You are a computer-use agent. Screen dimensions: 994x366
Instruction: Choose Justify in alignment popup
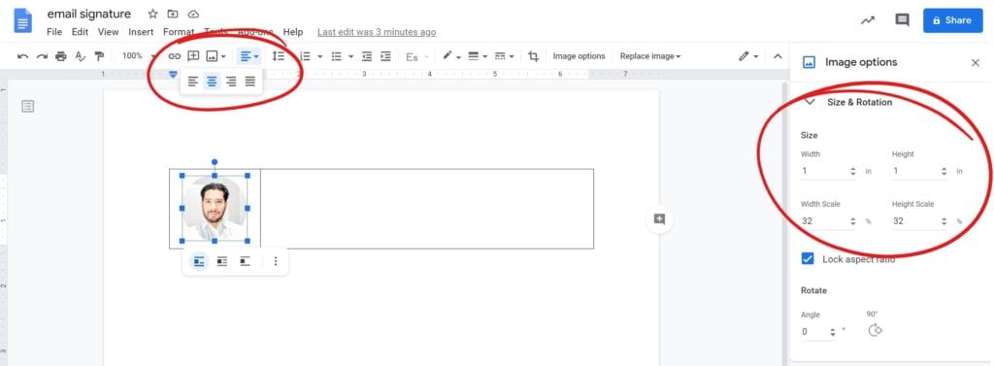250,82
